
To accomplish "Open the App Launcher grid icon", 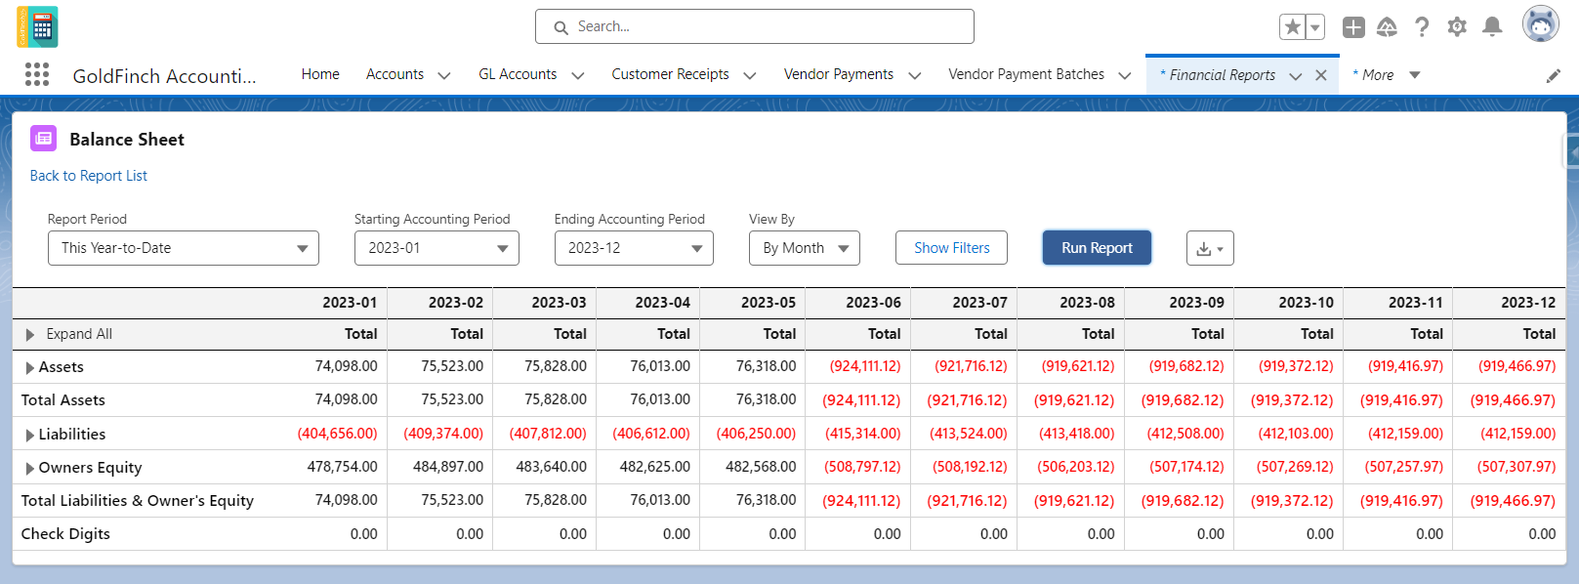I will [x=37, y=74].
